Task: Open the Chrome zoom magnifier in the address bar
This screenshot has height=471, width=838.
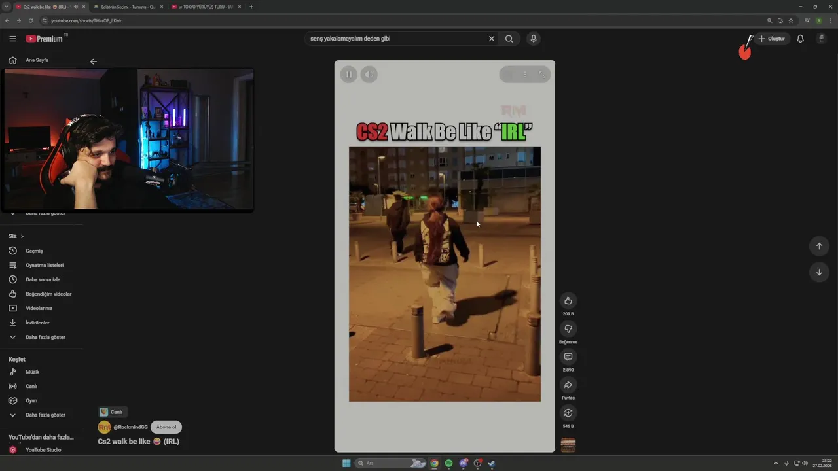Action: click(x=770, y=21)
